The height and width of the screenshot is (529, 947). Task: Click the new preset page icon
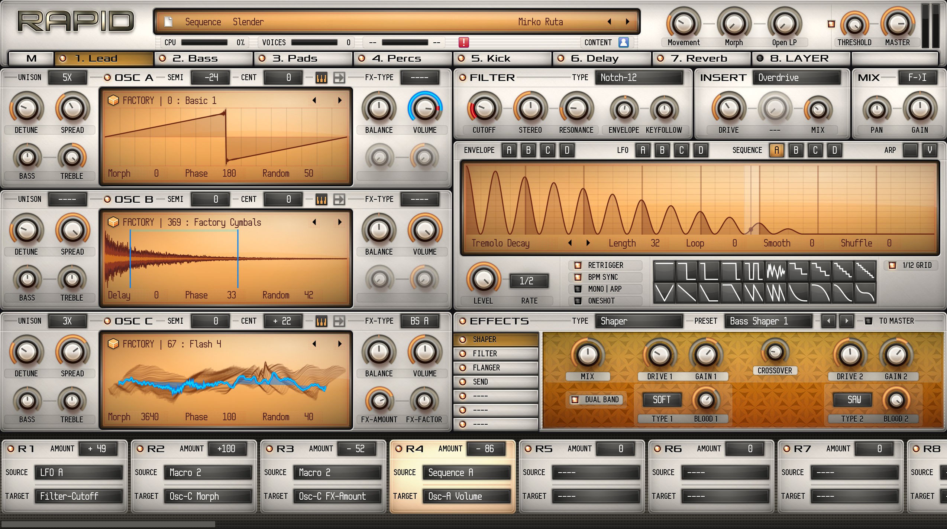[x=168, y=22]
